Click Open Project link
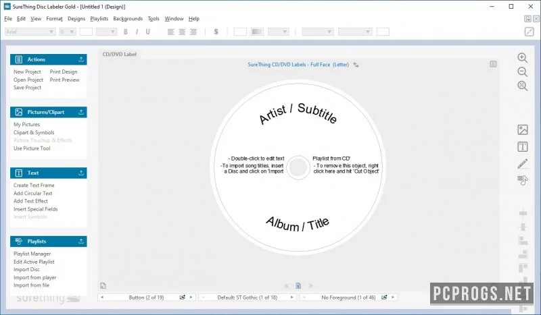Screen dimensions: 541x315 click(x=28, y=80)
